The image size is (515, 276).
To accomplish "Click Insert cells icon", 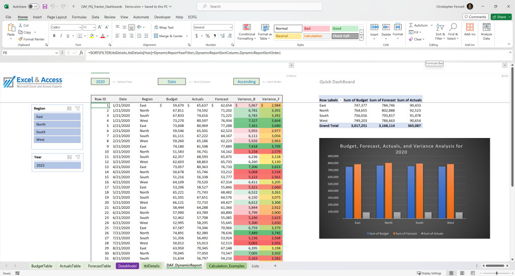I will pyautogui.click(x=374, y=28).
